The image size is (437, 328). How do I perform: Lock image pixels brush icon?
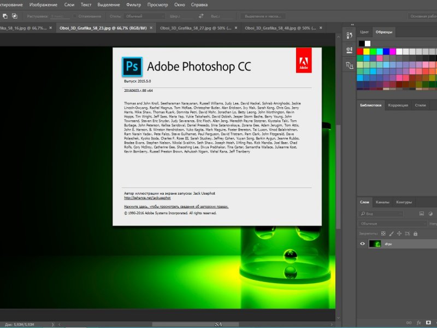coord(391,233)
